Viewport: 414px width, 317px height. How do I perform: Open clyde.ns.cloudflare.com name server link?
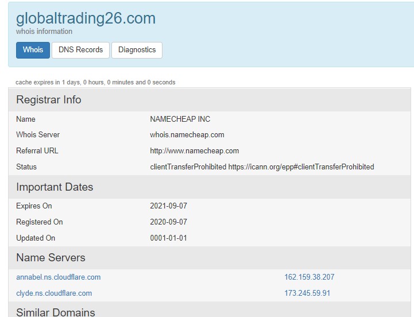54,293
